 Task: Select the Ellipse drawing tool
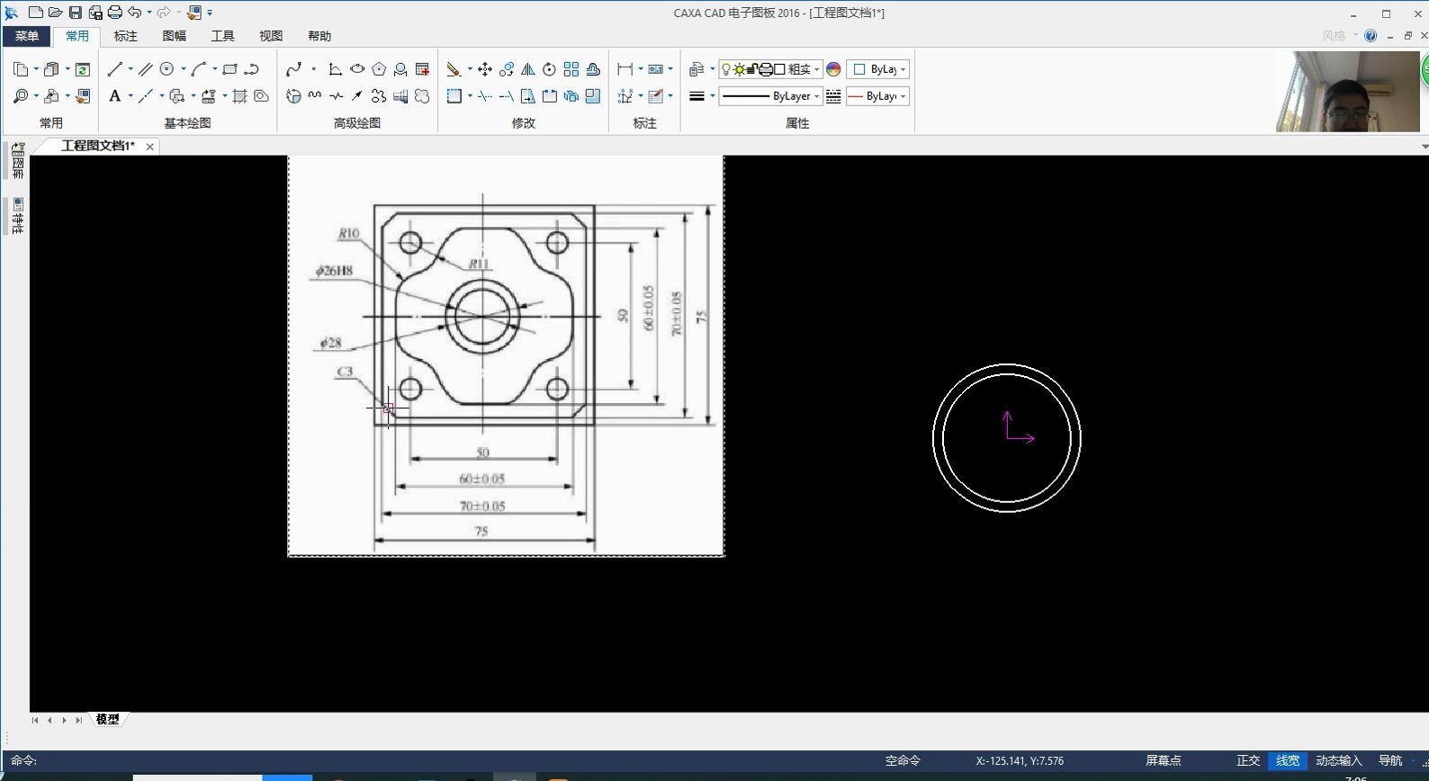click(x=357, y=69)
